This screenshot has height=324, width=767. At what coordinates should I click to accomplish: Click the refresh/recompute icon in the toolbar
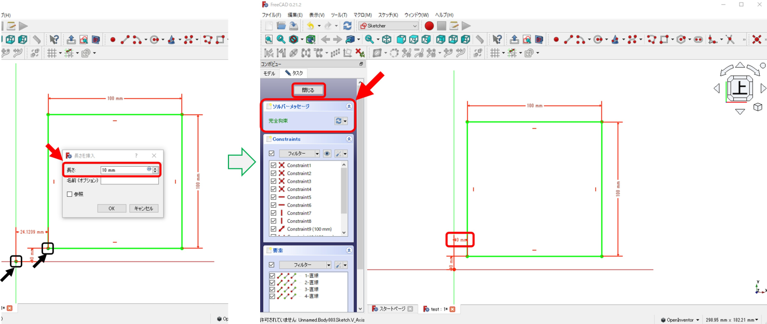point(347,26)
